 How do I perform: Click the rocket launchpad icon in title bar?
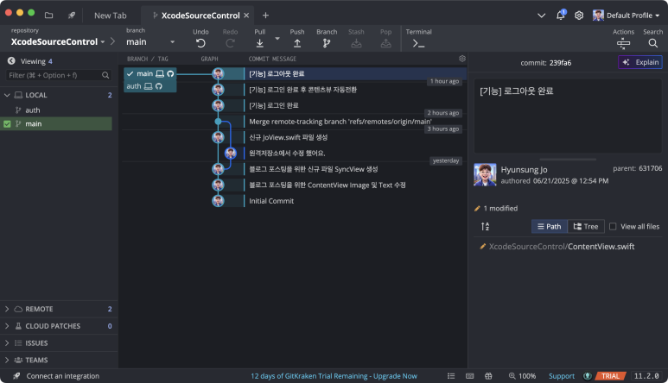[72, 16]
